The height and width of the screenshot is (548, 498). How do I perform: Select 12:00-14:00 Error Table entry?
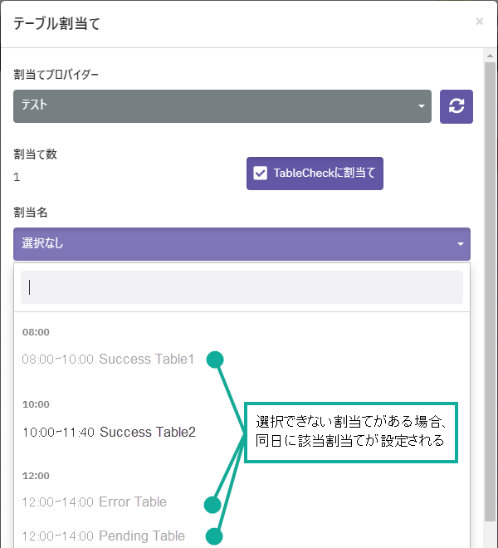pyautogui.click(x=95, y=502)
